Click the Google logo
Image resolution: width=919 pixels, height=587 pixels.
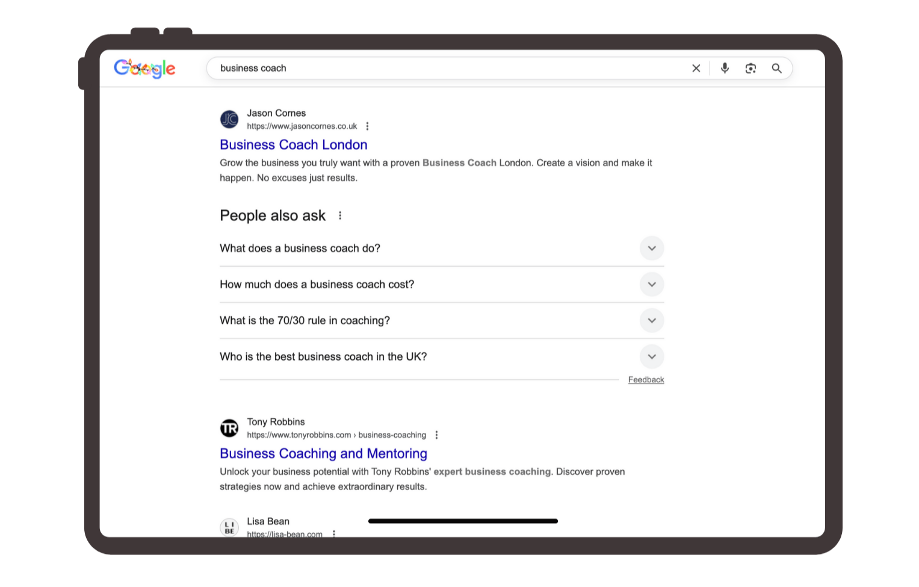pos(144,69)
